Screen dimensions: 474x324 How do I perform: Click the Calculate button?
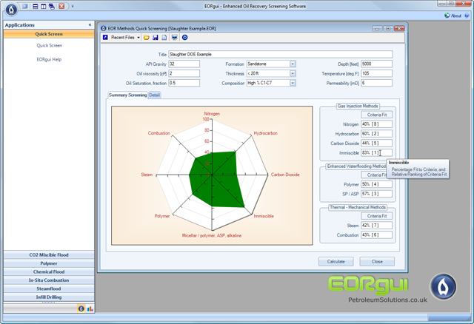tap(336, 262)
